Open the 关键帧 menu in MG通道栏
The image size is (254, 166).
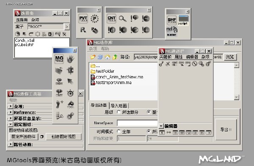coord(166,57)
